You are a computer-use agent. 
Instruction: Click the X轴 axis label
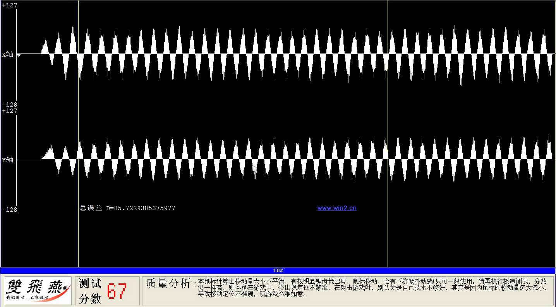click(x=7, y=55)
